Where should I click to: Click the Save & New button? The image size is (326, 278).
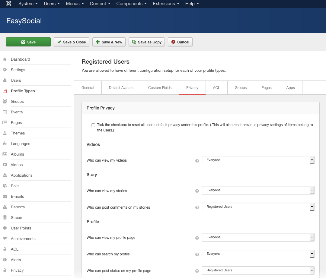coord(109,42)
